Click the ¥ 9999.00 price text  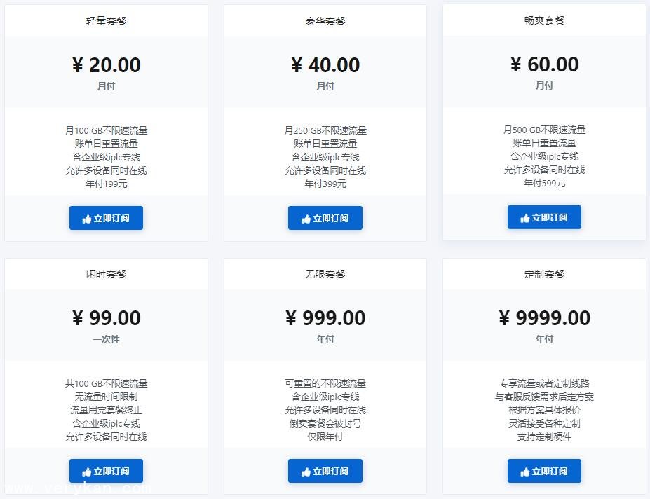click(544, 318)
